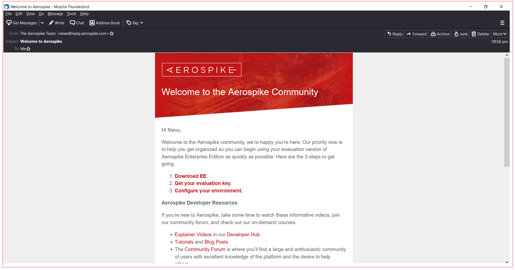
Task: Click the scrollbar down arrow
Action: [507, 262]
